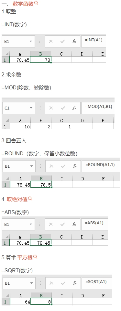Click the confirm checkmark in the INT formula bar
121x311 pixels.
[x=62, y=41]
